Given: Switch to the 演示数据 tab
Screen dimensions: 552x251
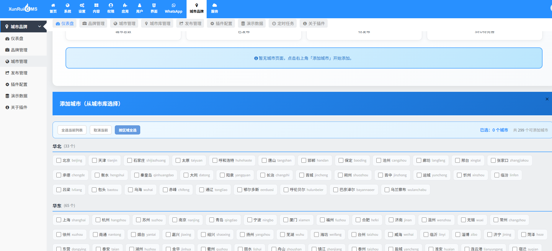Looking at the screenshot, I should coord(252,24).
